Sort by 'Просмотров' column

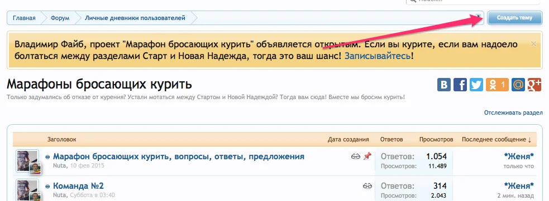[x=436, y=139]
